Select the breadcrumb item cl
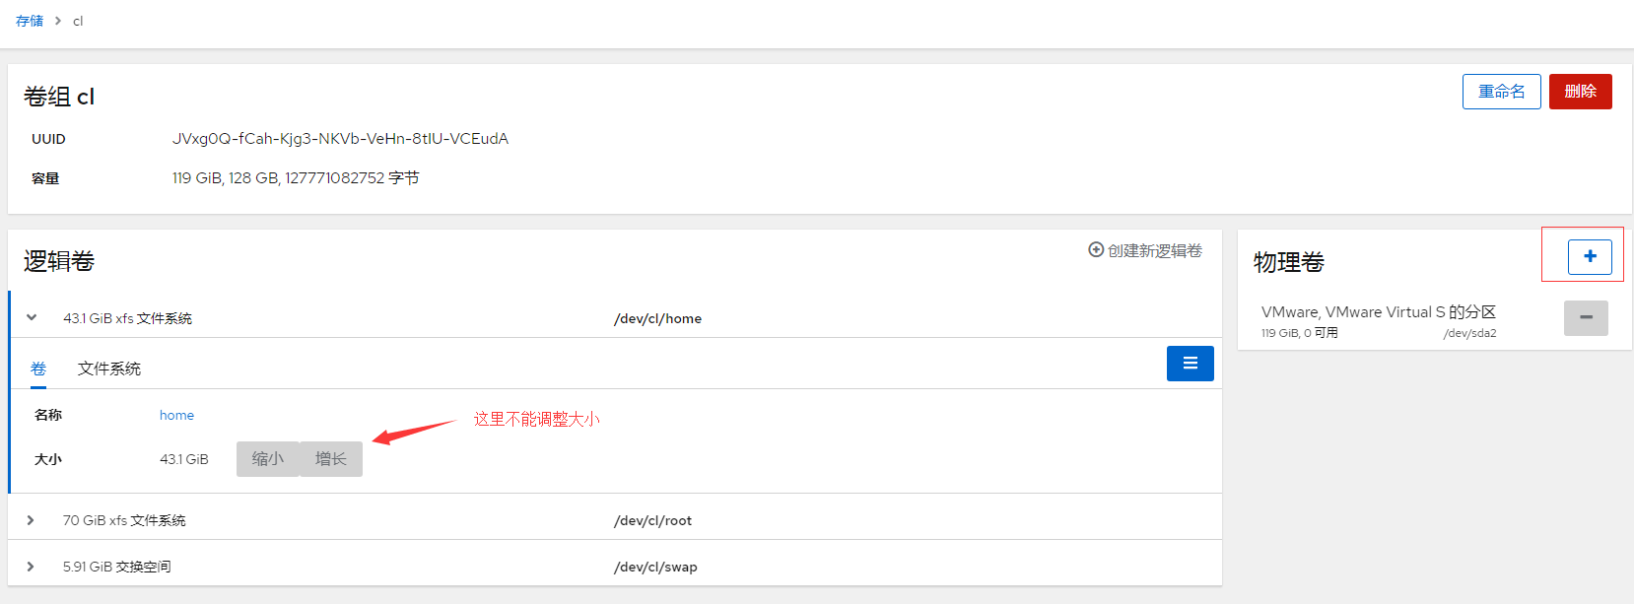The height and width of the screenshot is (604, 1634). tap(78, 21)
